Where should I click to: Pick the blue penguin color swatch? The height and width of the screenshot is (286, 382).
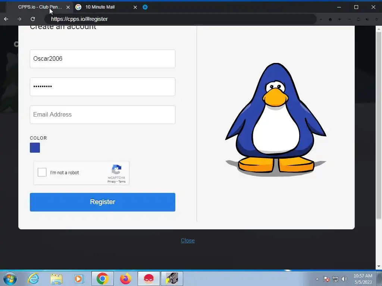(x=35, y=147)
